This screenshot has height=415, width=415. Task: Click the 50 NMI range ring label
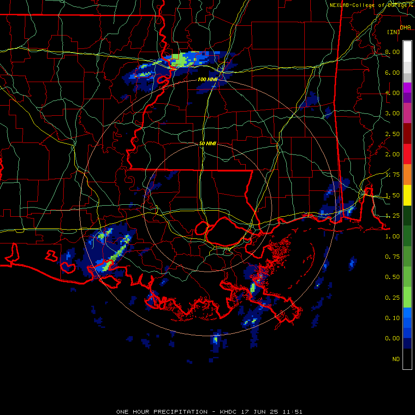pos(207,143)
